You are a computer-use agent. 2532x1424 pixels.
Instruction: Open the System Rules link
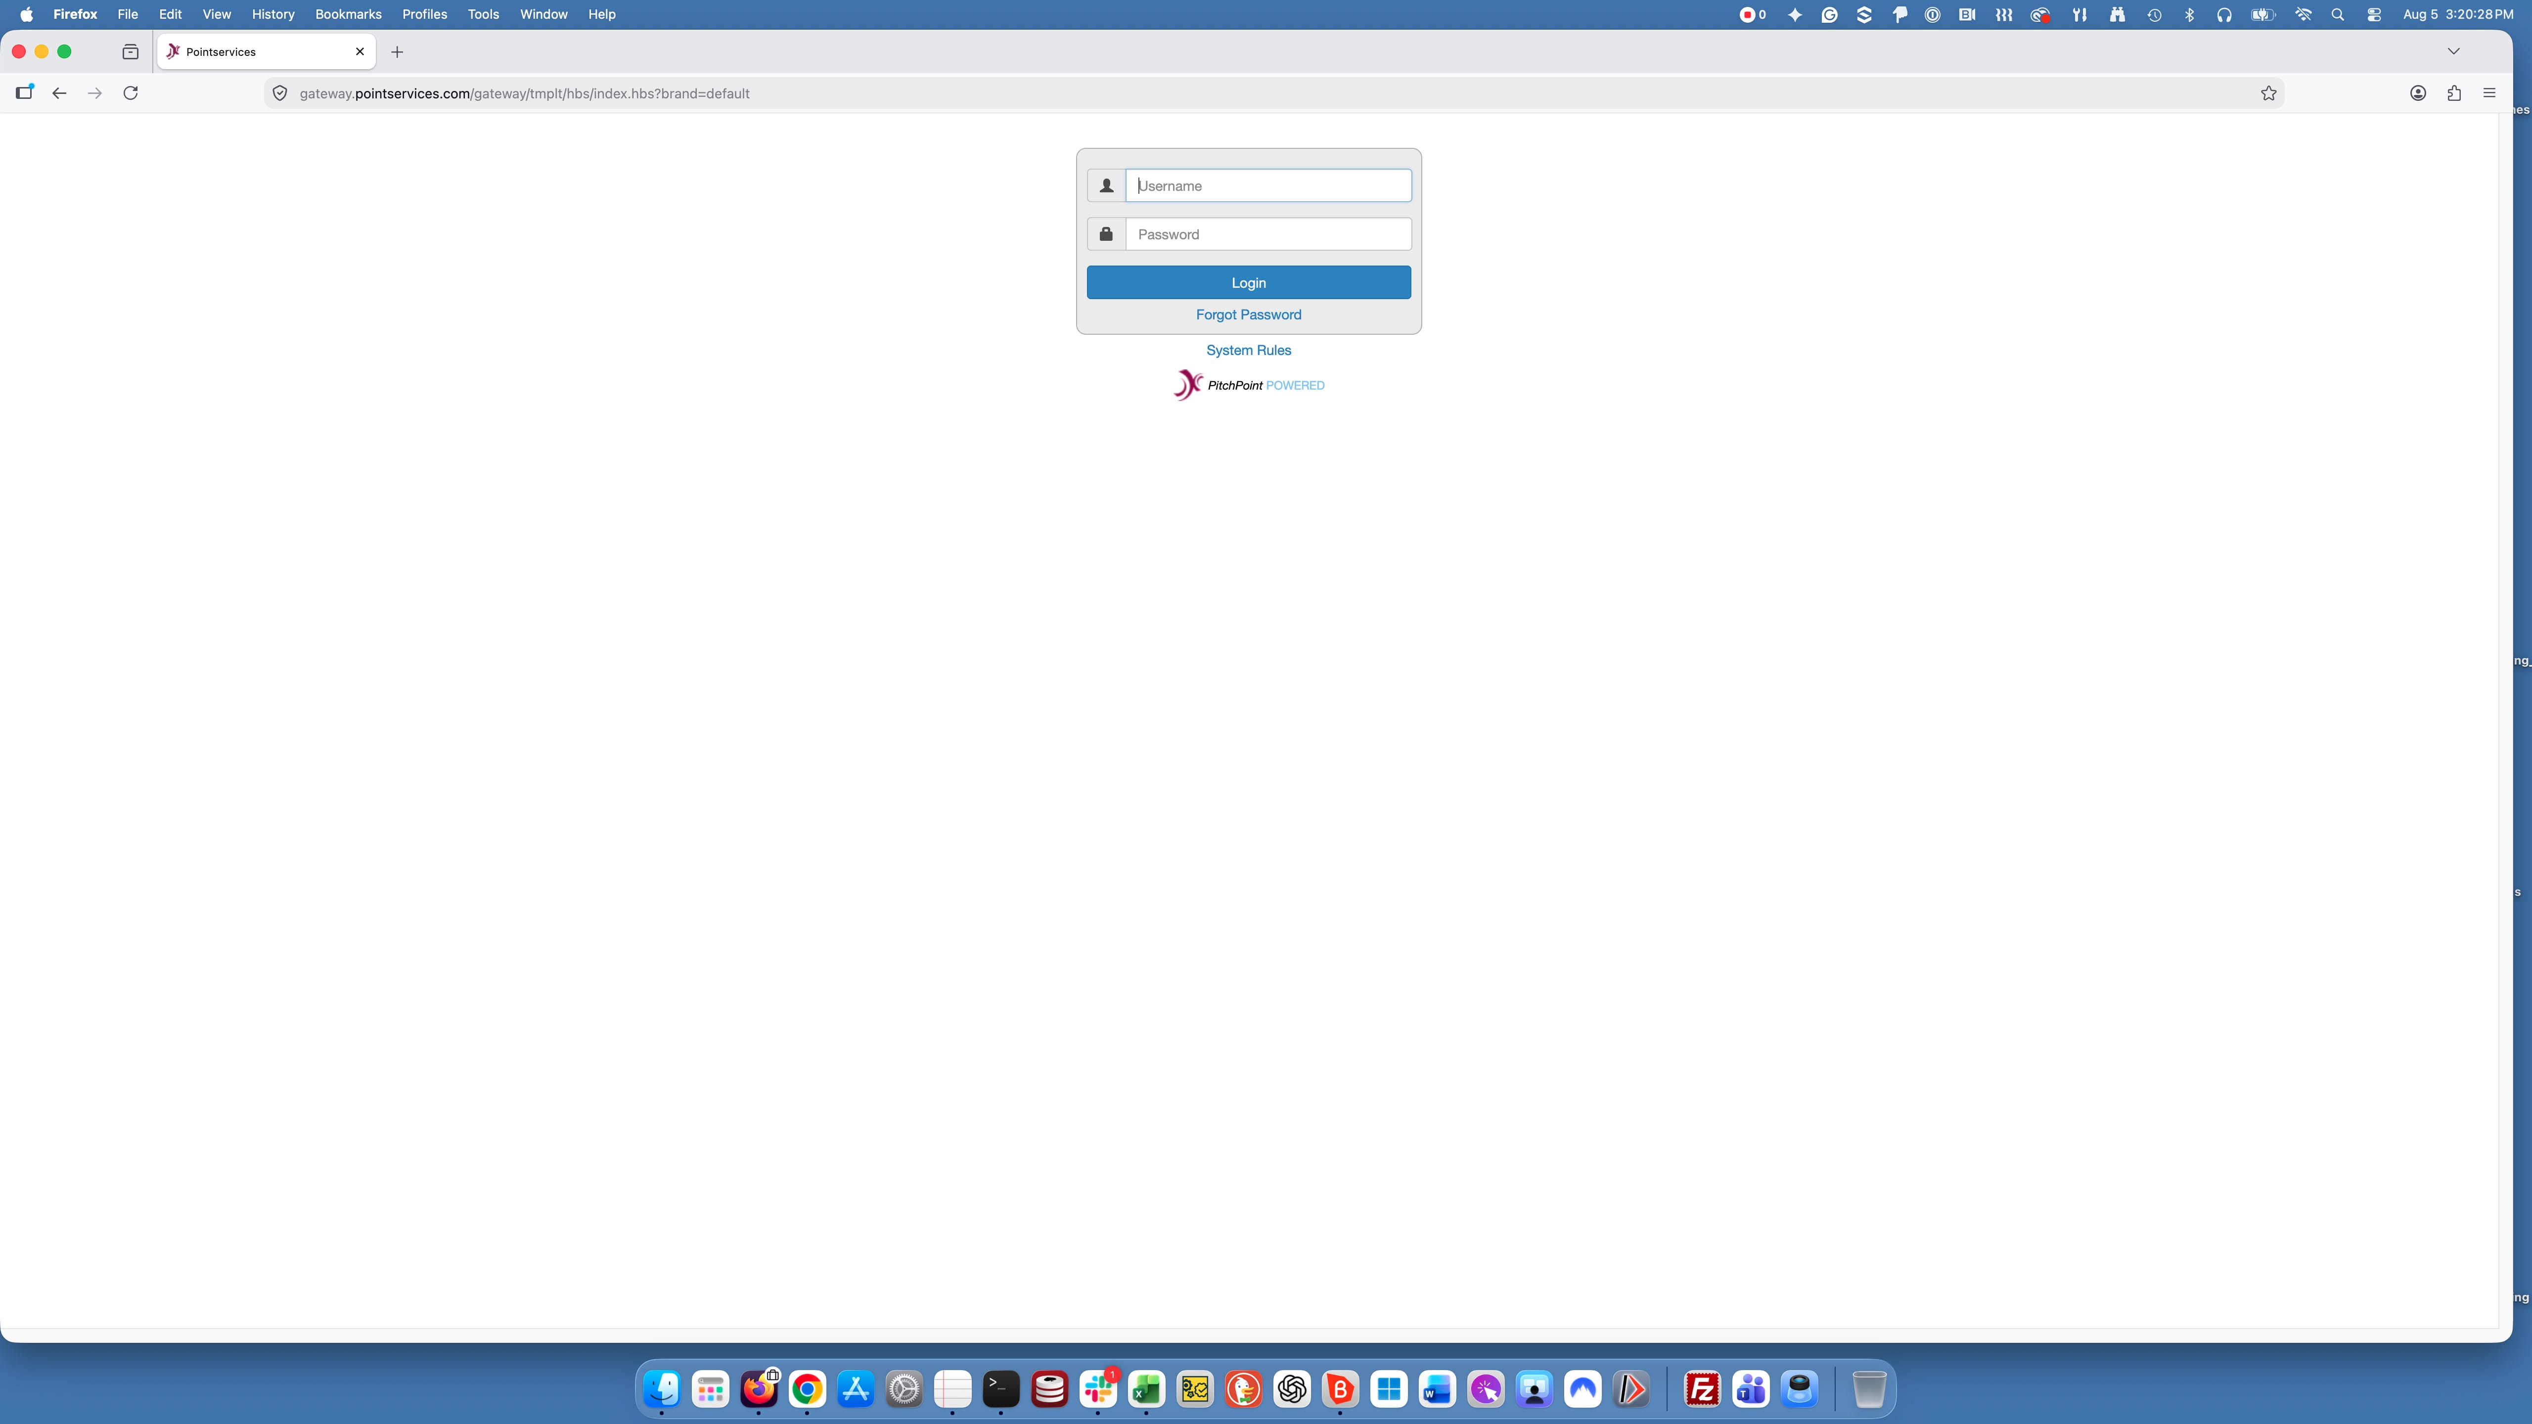point(1248,350)
